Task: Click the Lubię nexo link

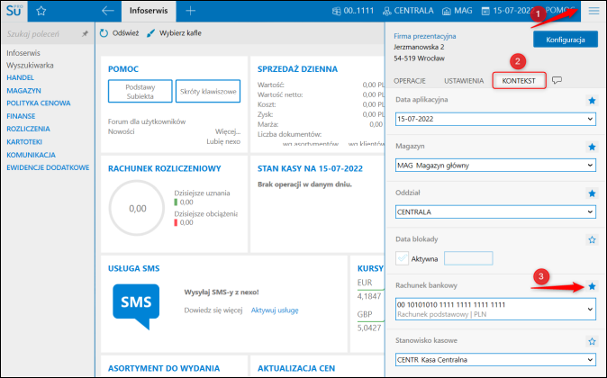Action: tap(223, 141)
